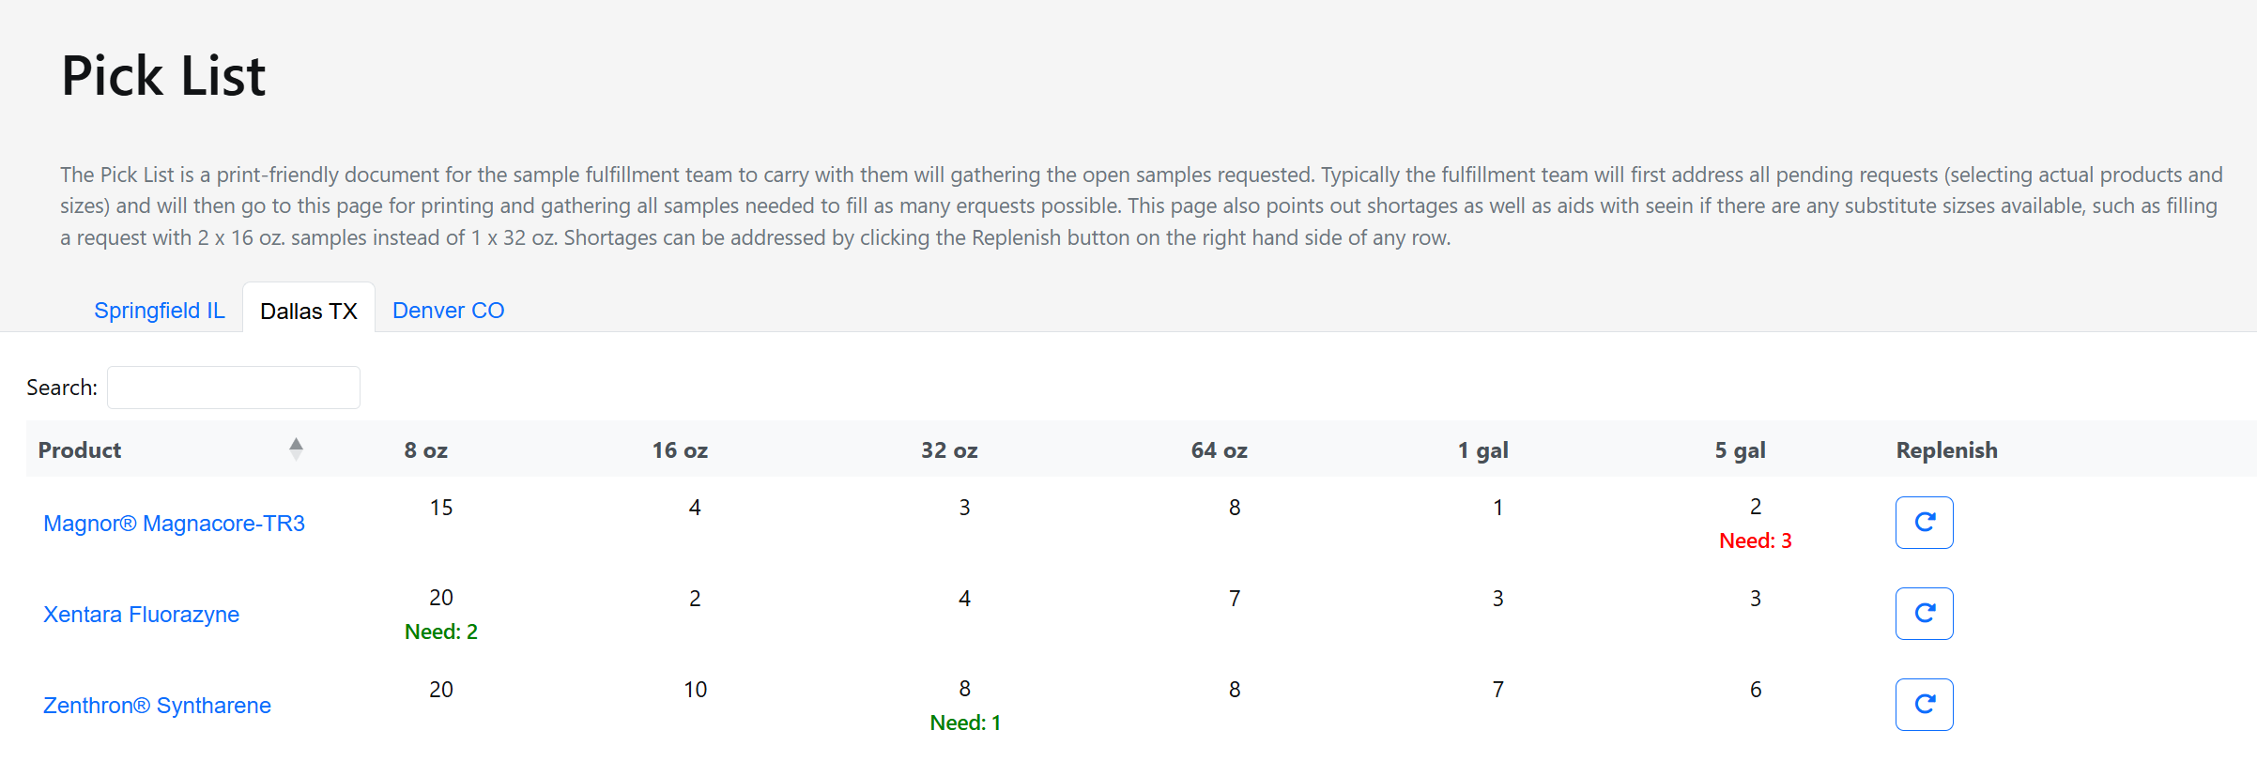The height and width of the screenshot is (761, 2257).
Task: Select the Dallas TX tab
Action: pos(309,311)
